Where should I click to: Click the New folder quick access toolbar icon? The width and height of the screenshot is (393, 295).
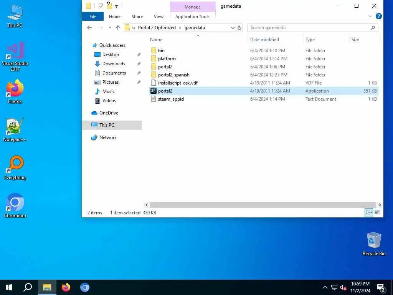tap(109, 6)
